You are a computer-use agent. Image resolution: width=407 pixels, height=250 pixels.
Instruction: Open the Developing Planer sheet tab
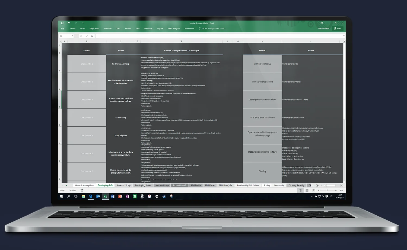pos(143,185)
